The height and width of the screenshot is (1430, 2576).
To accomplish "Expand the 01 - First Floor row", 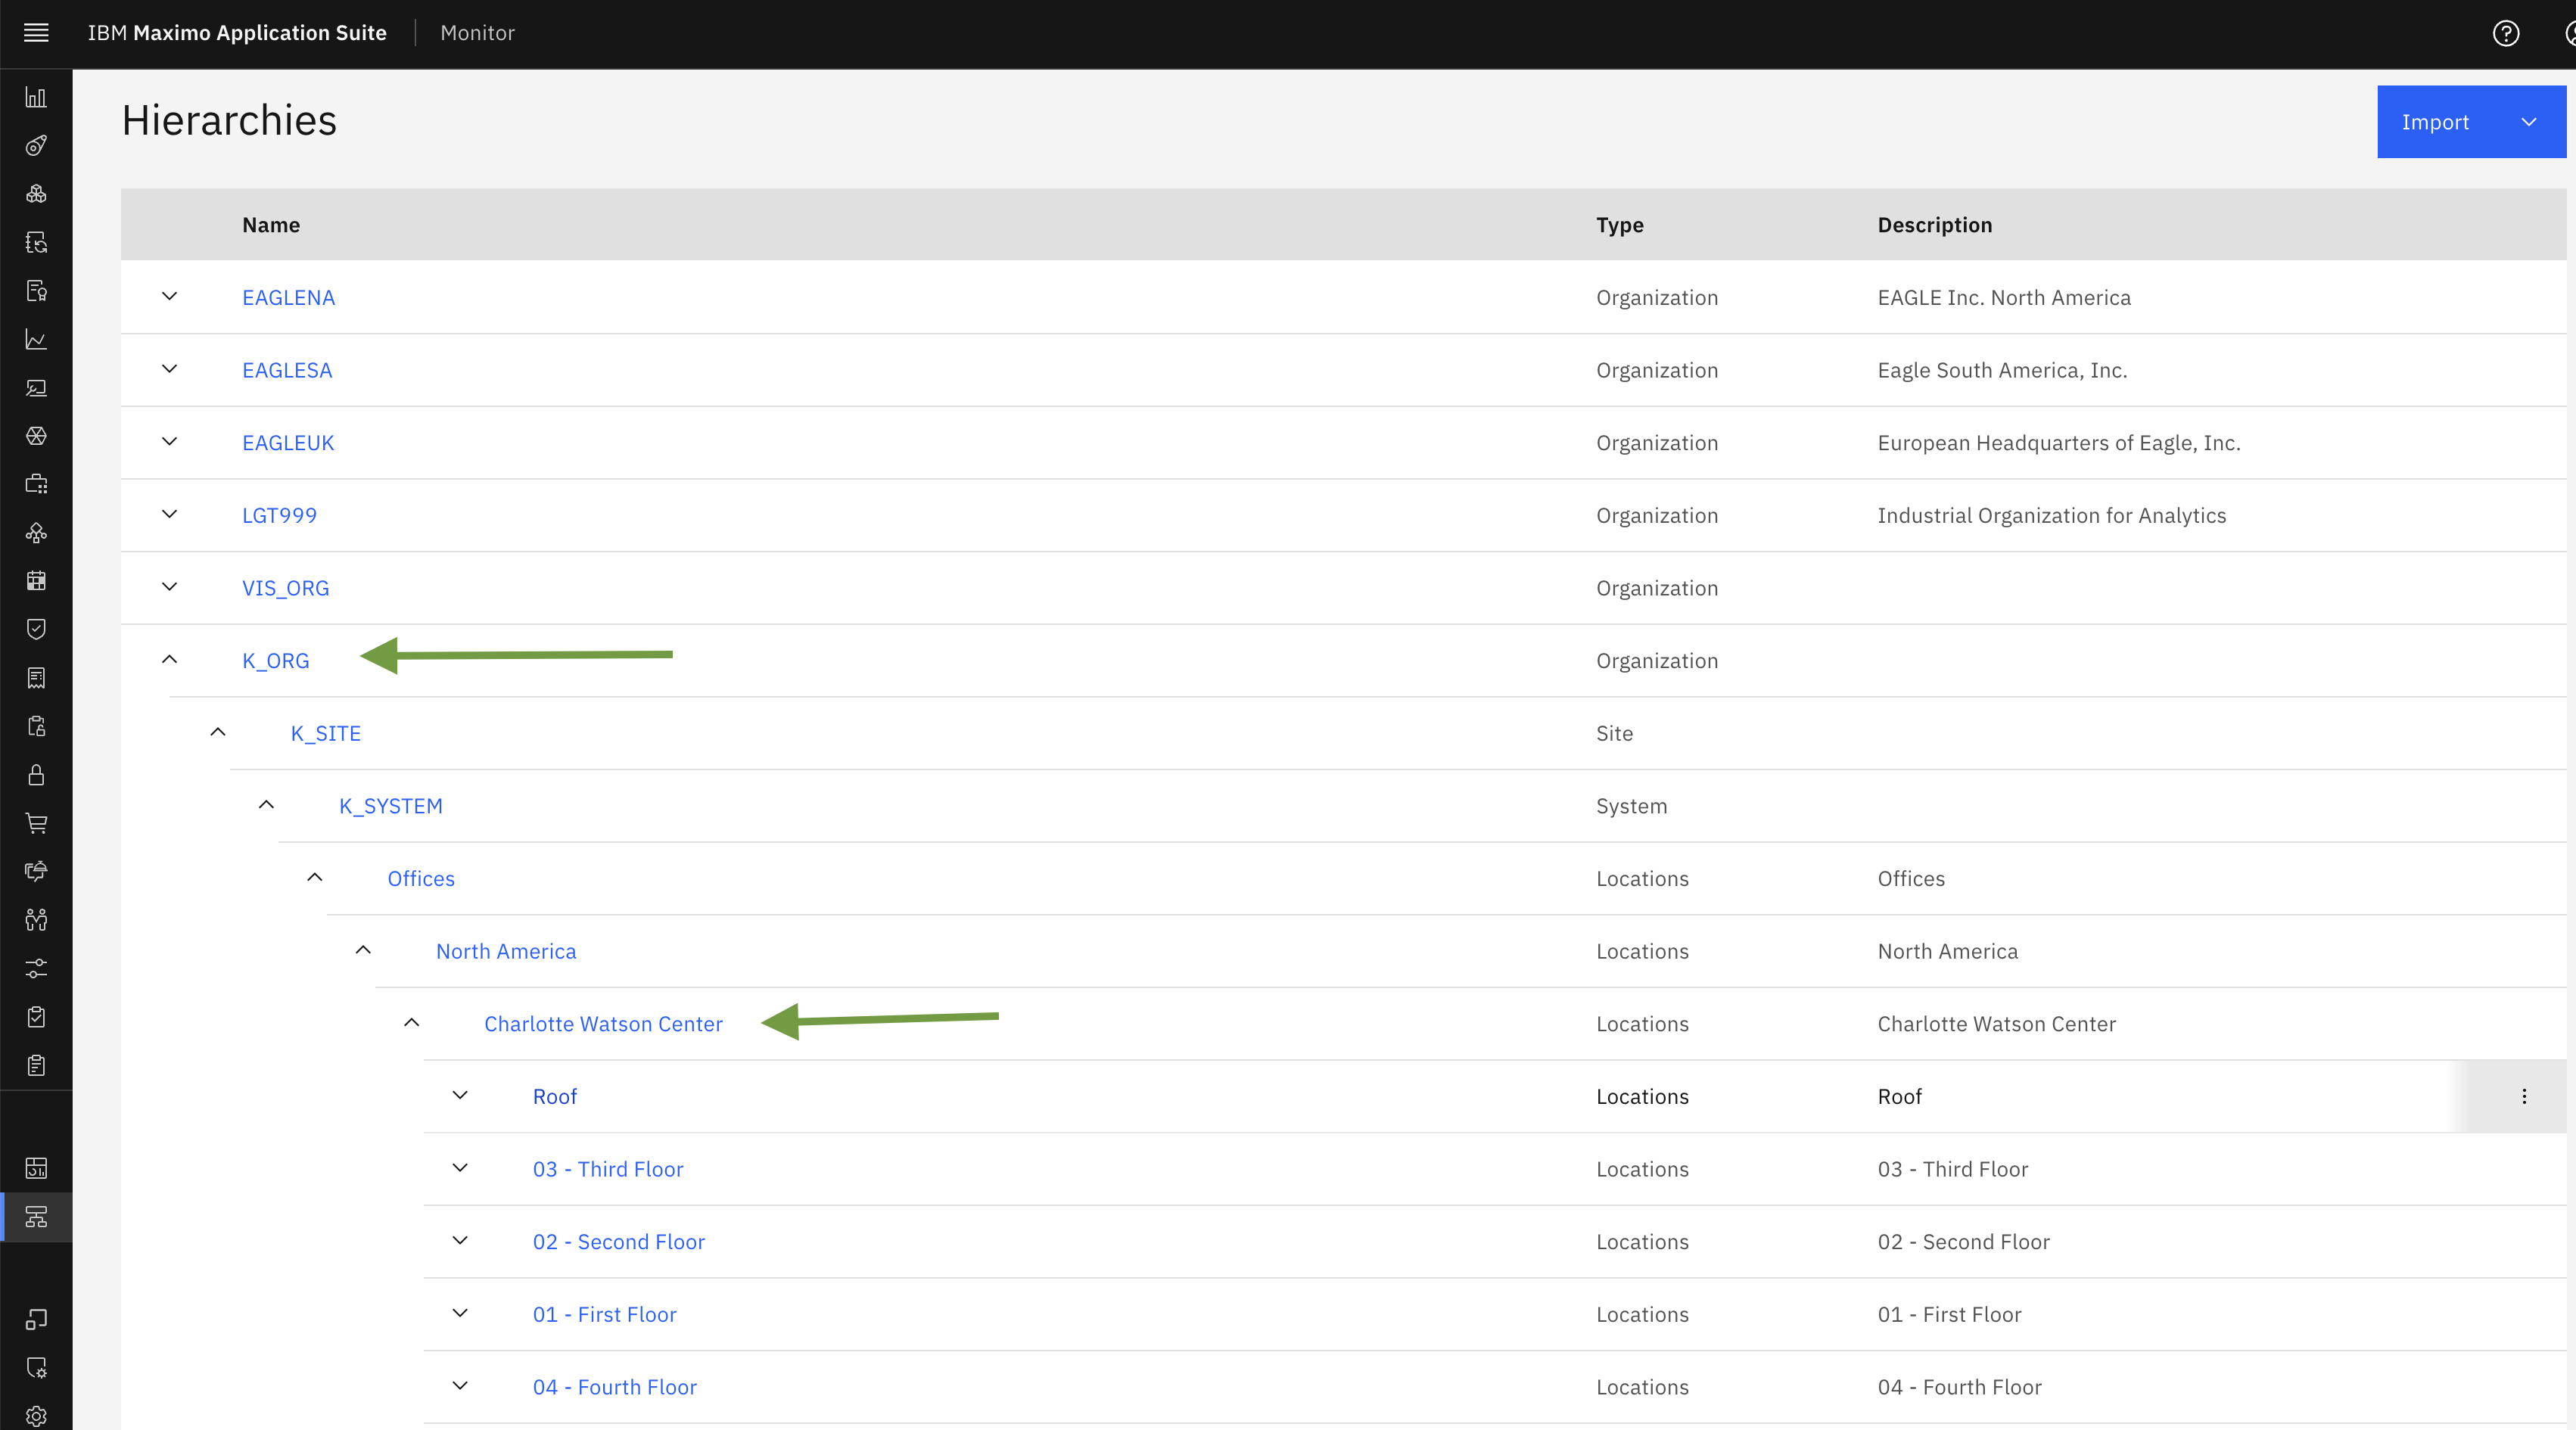I will (x=460, y=1313).
